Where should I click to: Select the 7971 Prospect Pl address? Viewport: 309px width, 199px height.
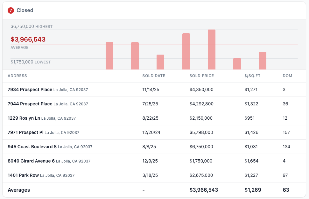(25, 132)
